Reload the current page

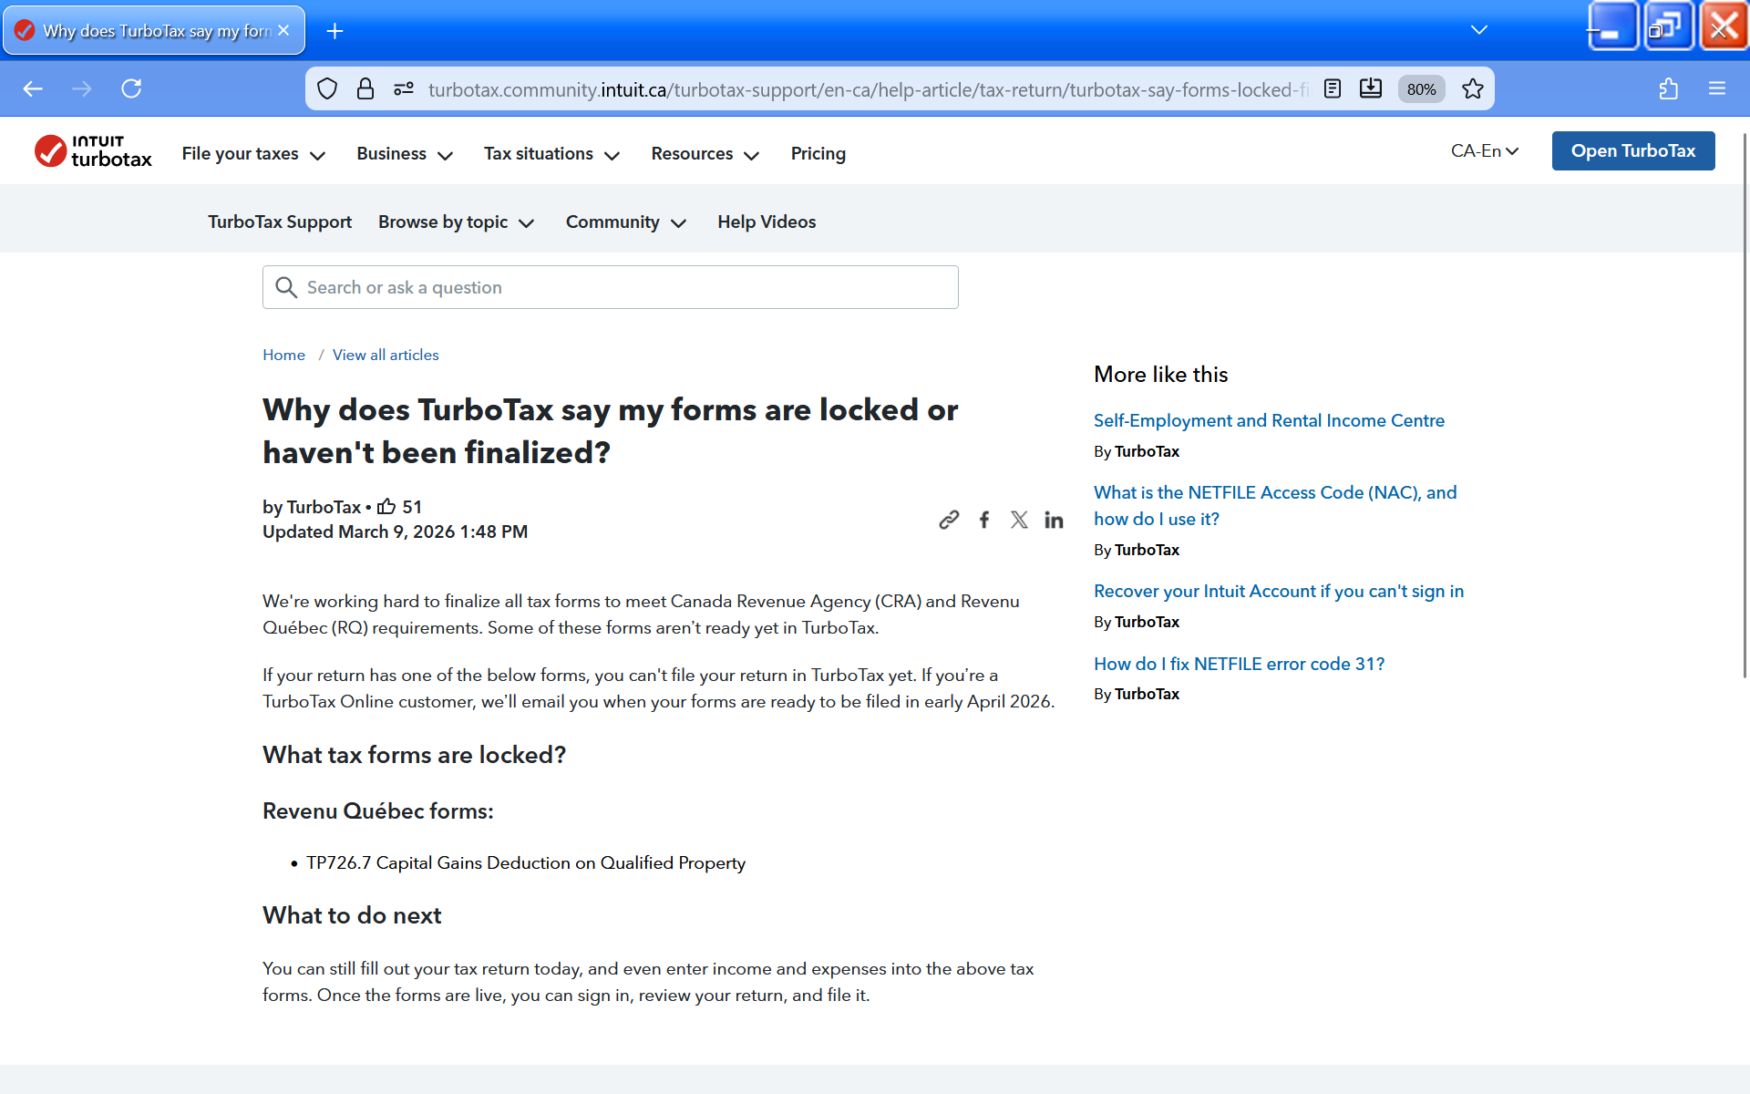coord(131,88)
